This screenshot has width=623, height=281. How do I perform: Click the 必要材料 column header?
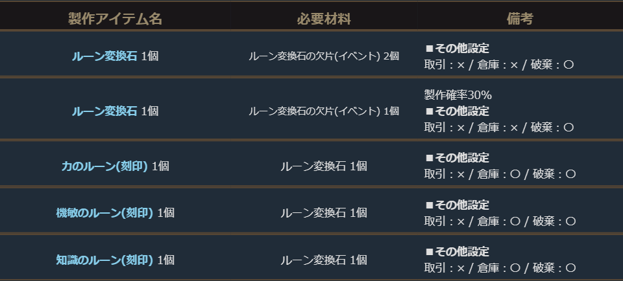coord(324,19)
